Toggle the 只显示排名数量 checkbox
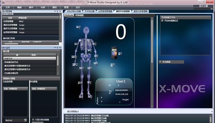Viewport: 215px width, 123px height. coord(33,120)
